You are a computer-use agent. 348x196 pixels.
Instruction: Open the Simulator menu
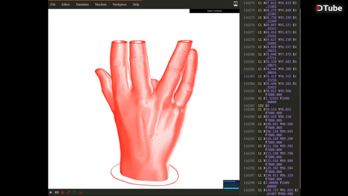(x=82, y=4)
